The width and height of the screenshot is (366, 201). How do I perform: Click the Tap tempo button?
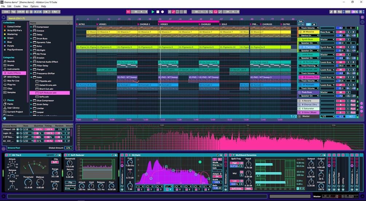(x=13, y=12)
